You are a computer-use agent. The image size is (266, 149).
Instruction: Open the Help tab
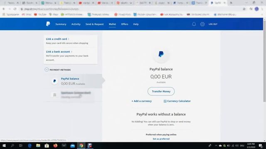(x=136, y=24)
